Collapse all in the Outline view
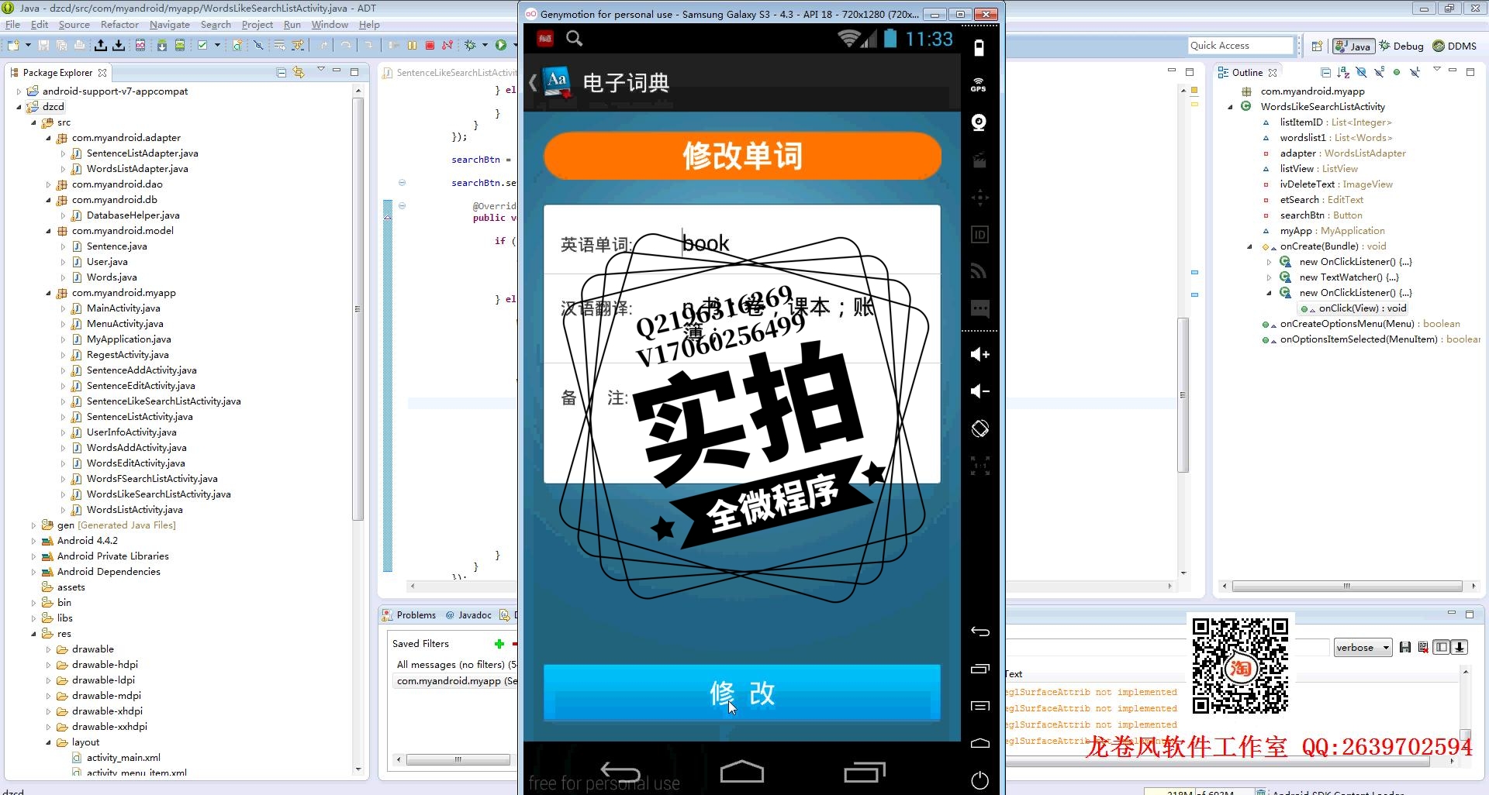This screenshot has width=1489, height=795. tap(1325, 72)
